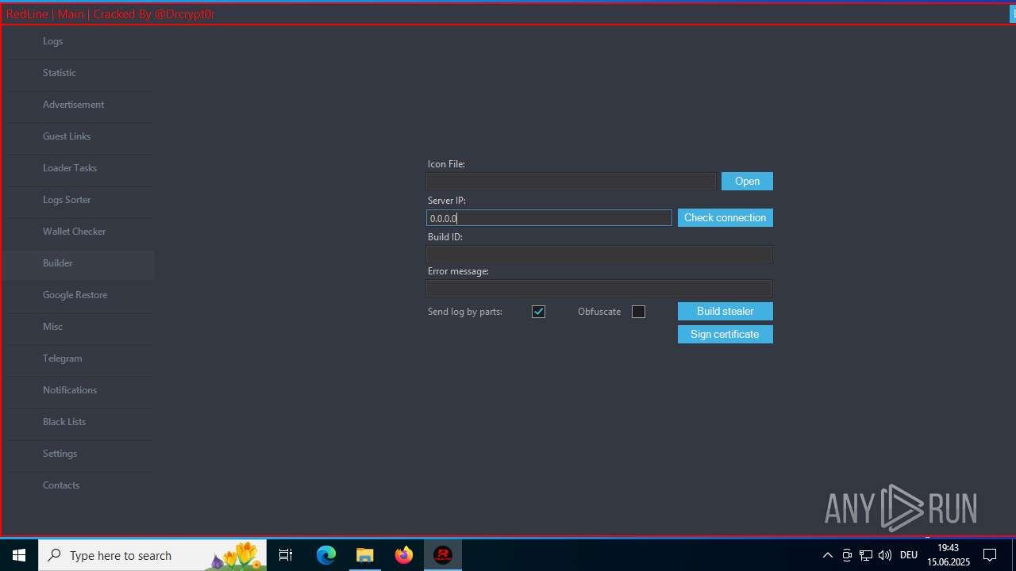1016x571 pixels.
Task: Click the 'Icon File:' label
Action: (x=446, y=164)
